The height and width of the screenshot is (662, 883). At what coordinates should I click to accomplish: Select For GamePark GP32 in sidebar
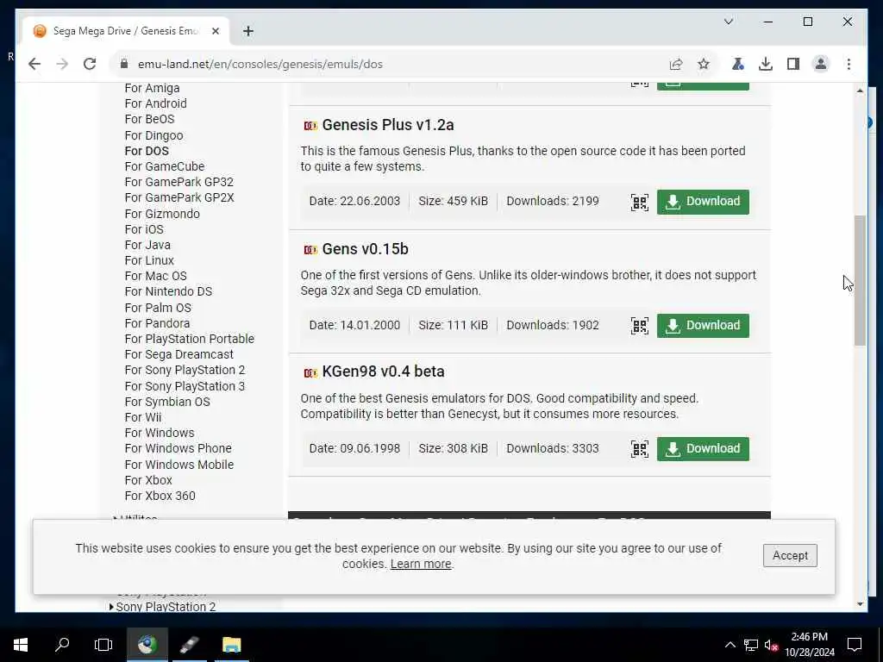pyautogui.click(x=179, y=183)
